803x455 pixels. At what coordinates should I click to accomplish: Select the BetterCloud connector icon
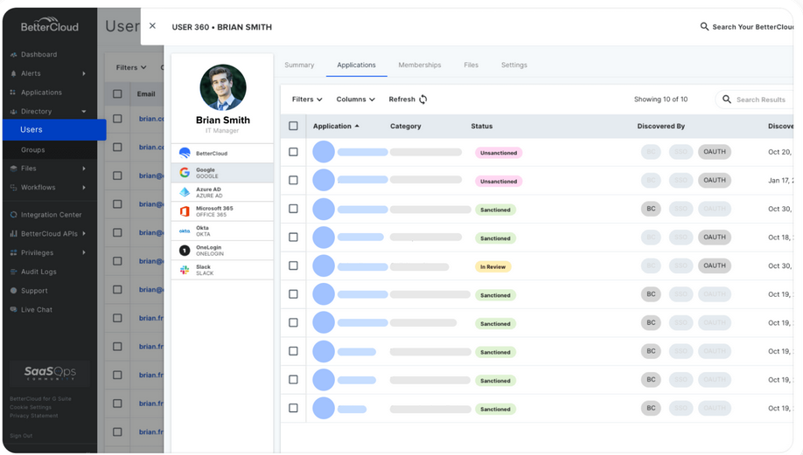(x=185, y=153)
